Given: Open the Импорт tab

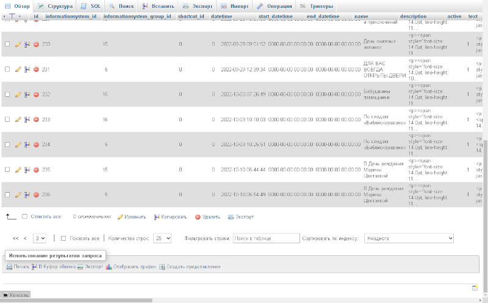Looking at the screenshot, I should pos(234,6).
